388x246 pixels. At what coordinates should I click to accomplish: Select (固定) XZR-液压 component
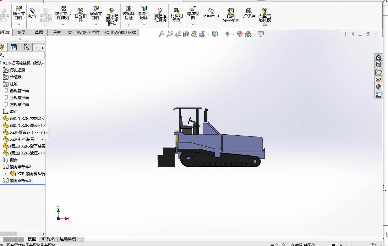24,153
